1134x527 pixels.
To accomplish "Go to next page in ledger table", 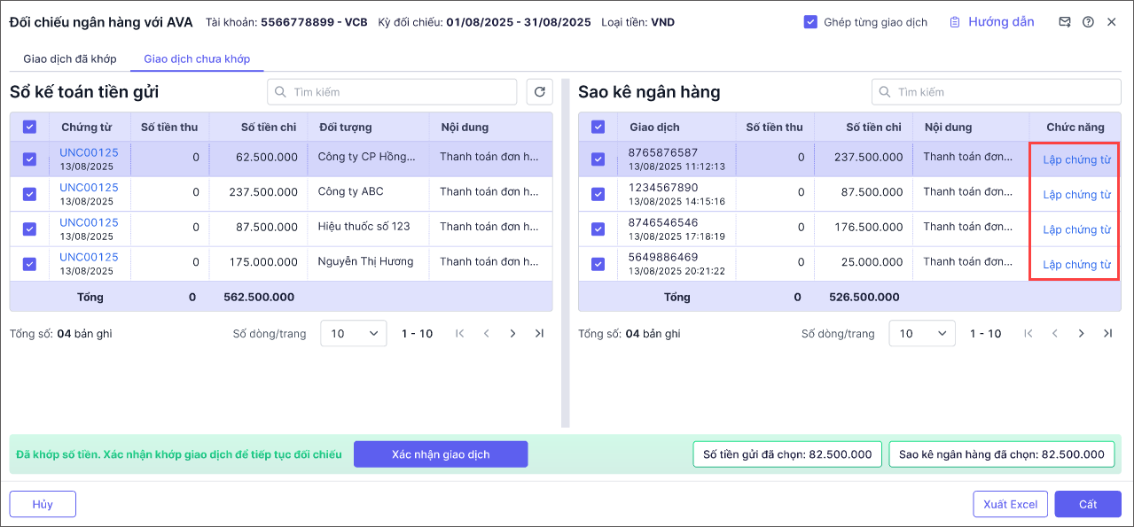I will click(512, 334).
